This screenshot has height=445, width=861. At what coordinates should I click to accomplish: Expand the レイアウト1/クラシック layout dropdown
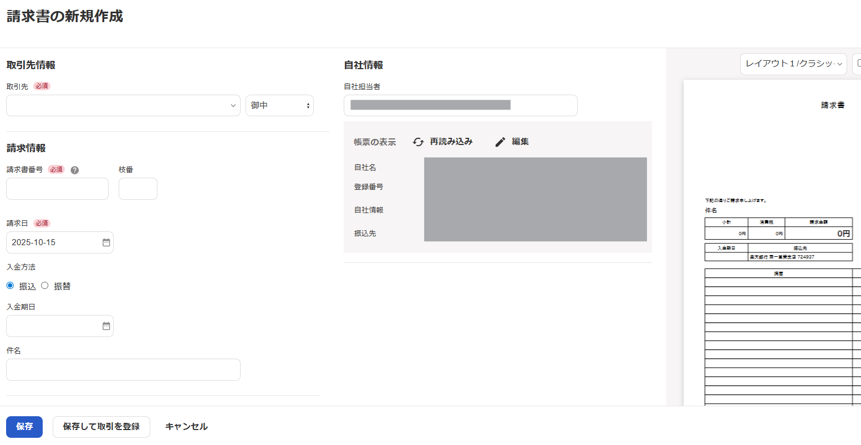coord(793,64)
